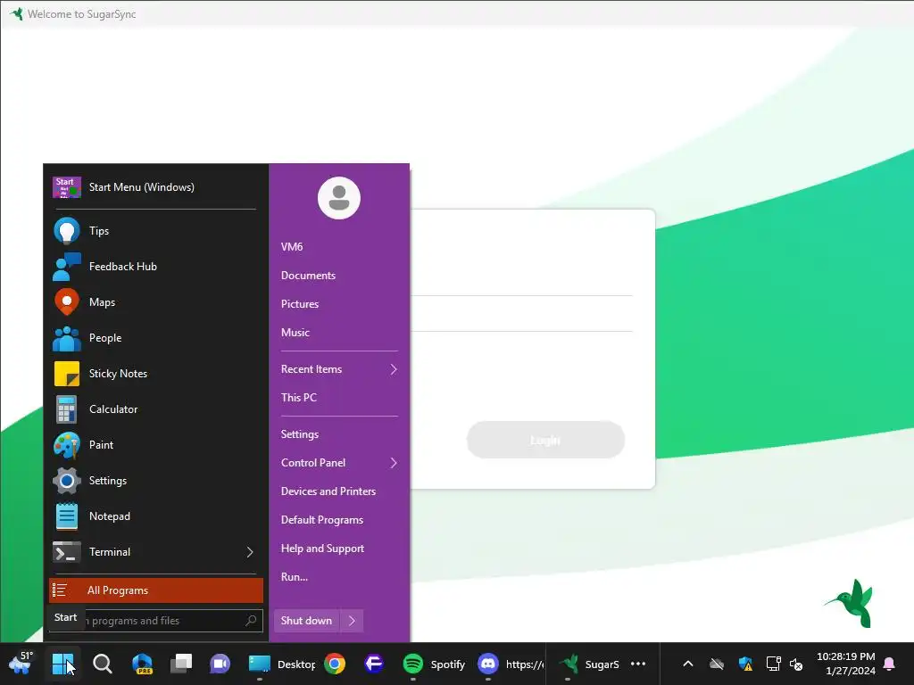Image resolution: width=914 pixels, height=685 pixels.
Task: Click the network display tray icon
Action: [773, 664]
